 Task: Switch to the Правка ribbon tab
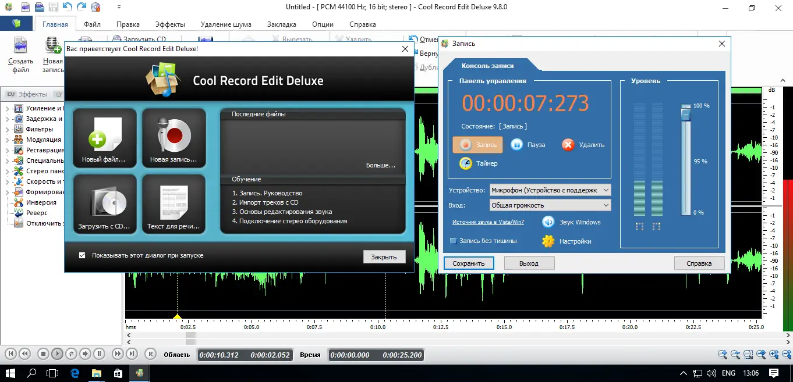pyautogui.click(x=128, y=24)
